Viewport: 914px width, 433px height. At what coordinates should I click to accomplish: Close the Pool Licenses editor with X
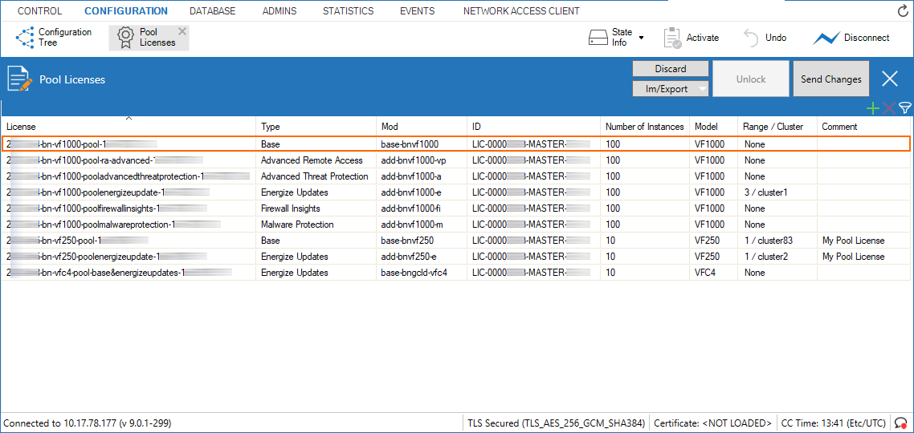tap(890, 79)
